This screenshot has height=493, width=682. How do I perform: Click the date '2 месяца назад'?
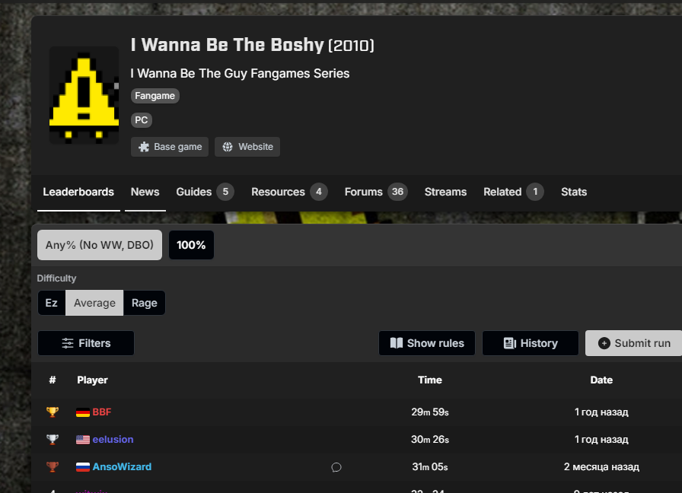point(601,467)
